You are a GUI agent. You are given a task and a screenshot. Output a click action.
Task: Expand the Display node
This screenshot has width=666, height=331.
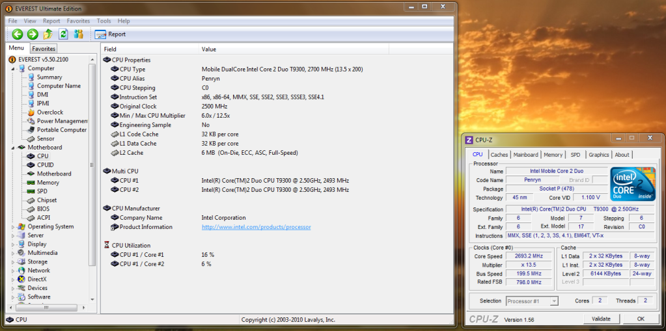tap(13, 244)
